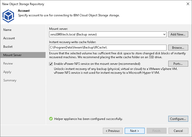
Task: Click the 'Unlocks instant recovery of any backup' description
Action: click(116, 71)
